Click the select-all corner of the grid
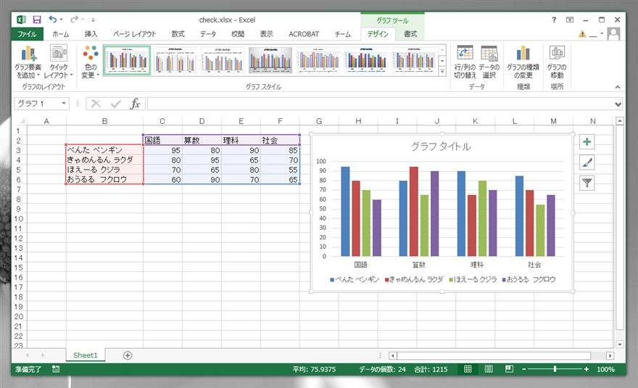The width and height of the screenshot is (638, 388). [22, 121]
